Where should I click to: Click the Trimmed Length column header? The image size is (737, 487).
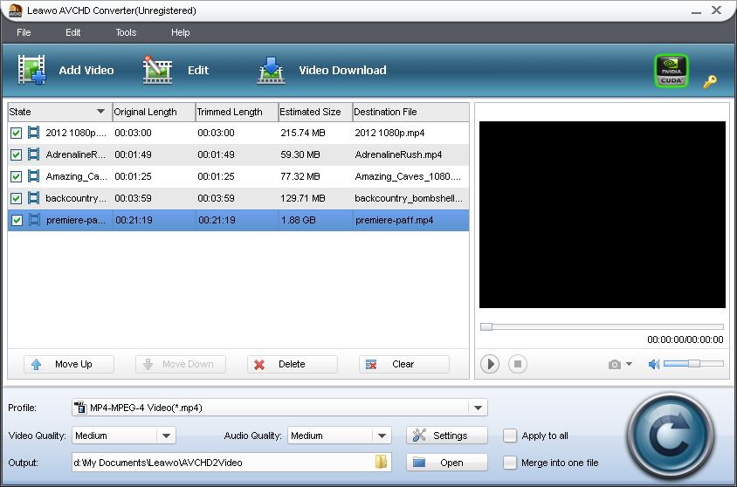pyautogui.click(x=237, y=112)
